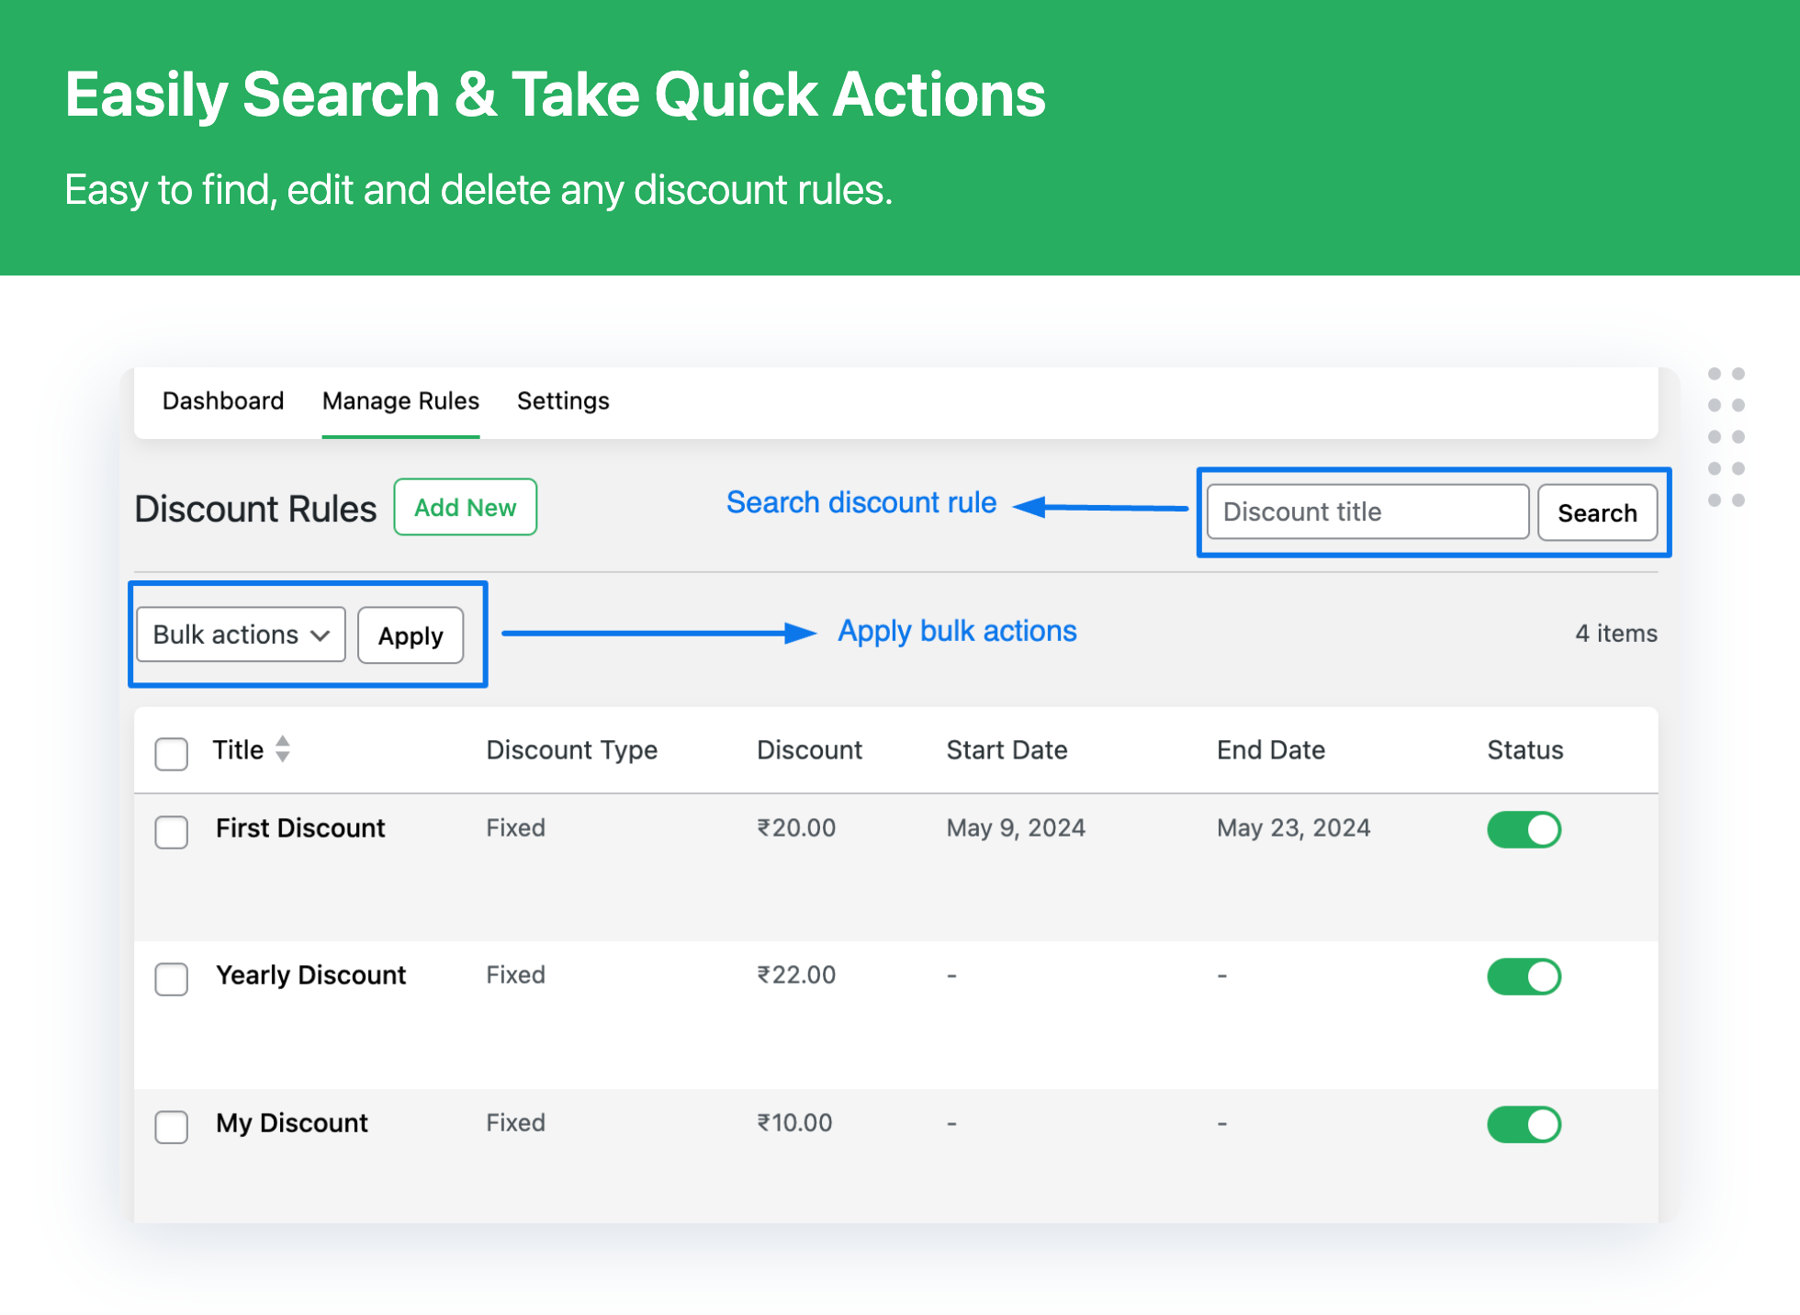Click the Title column header
This screenshot has height=1315, width=1800.
point(238,750)
